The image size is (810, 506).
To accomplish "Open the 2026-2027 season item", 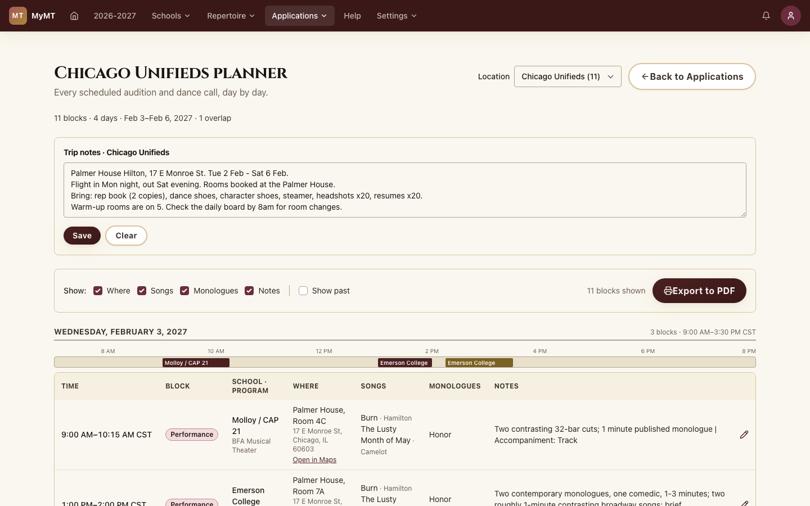I will click(x=115, y=16).
